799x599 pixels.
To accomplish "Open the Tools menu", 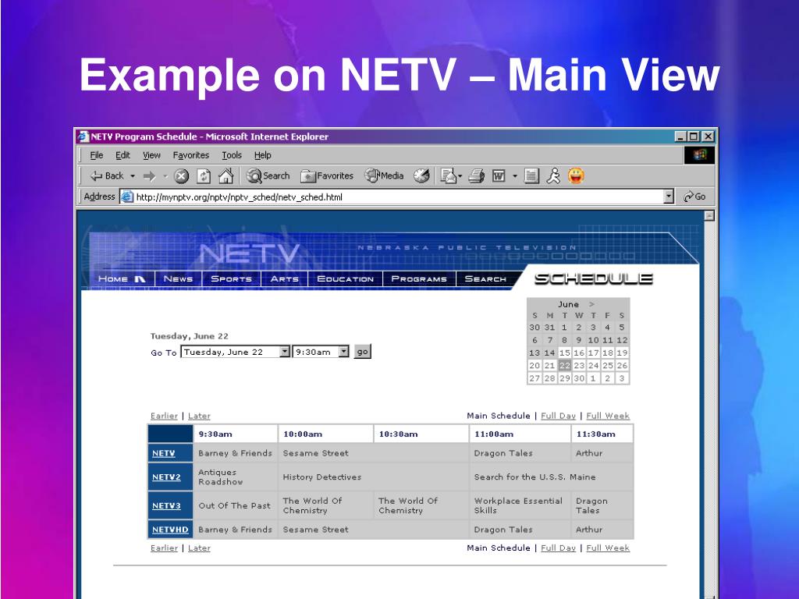I will pyautogui.click(x=231, y=155).
